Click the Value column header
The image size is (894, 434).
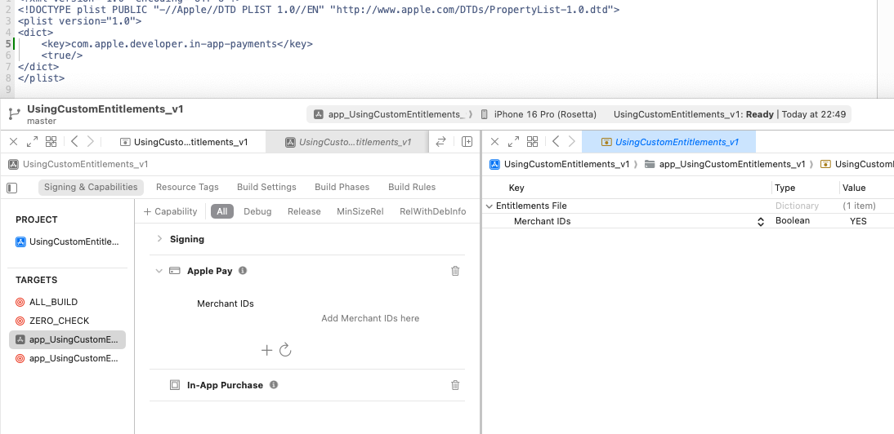tap(854, 188)
